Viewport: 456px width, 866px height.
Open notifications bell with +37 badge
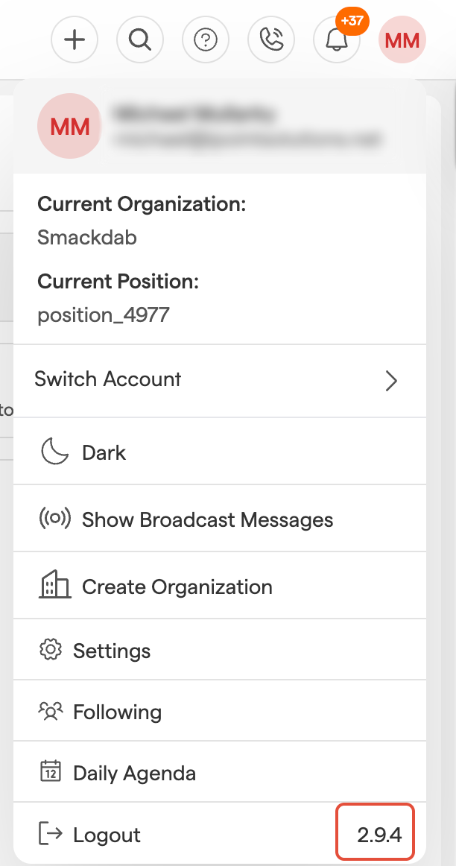[337, 39]
